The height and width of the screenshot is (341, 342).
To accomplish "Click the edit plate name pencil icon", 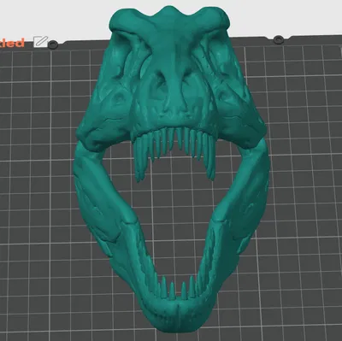I will click(x=40, y=42).
